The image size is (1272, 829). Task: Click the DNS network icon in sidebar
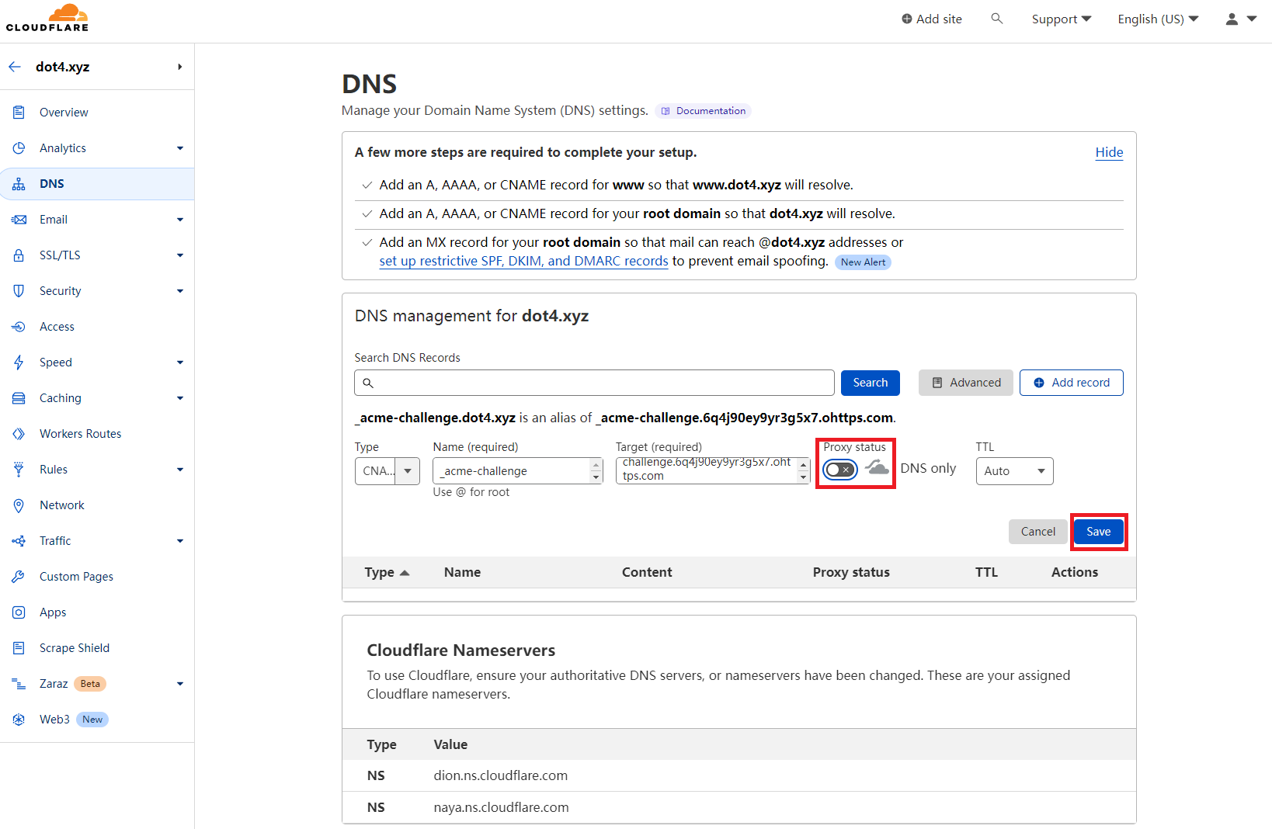click(19, 184)
